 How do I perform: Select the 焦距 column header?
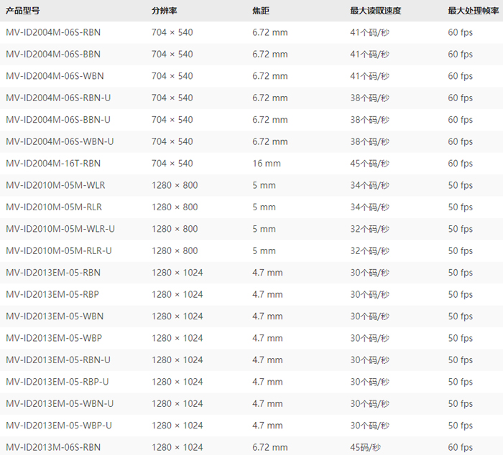coord(262,11)
